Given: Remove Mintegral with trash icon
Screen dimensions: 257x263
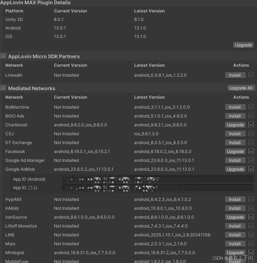Looking at the screenshot, I should [251, 253].
